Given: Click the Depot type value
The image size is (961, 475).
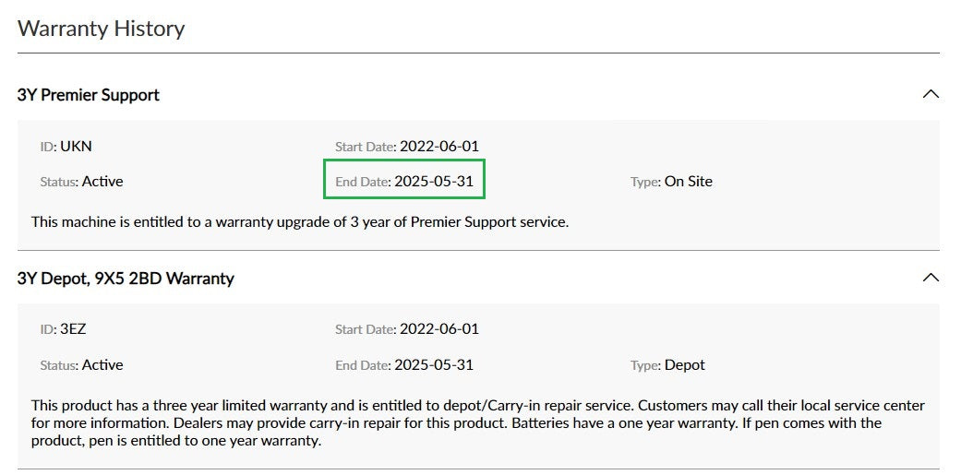Looking at the screenshot, I should 684,365.
